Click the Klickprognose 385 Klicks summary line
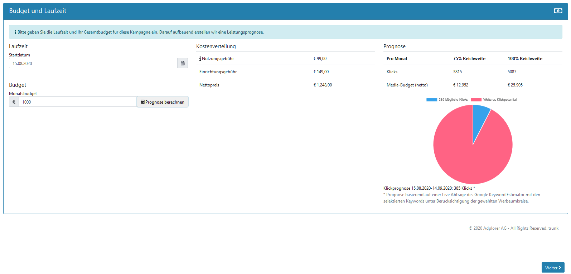Screen dimensions: 571x274 (x=429, y=188)
